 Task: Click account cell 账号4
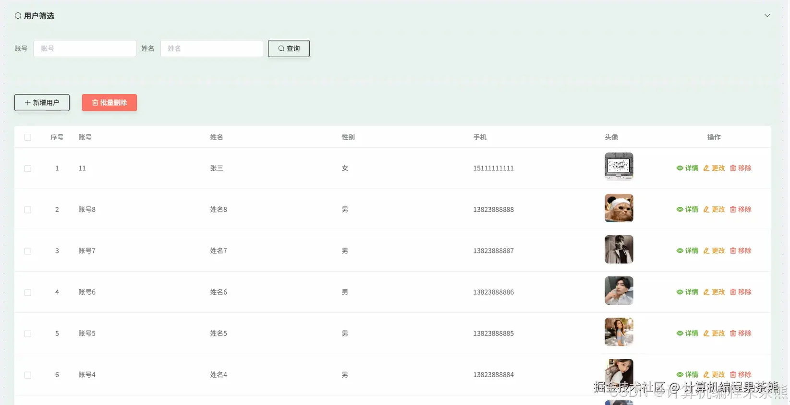pos(87,375)
